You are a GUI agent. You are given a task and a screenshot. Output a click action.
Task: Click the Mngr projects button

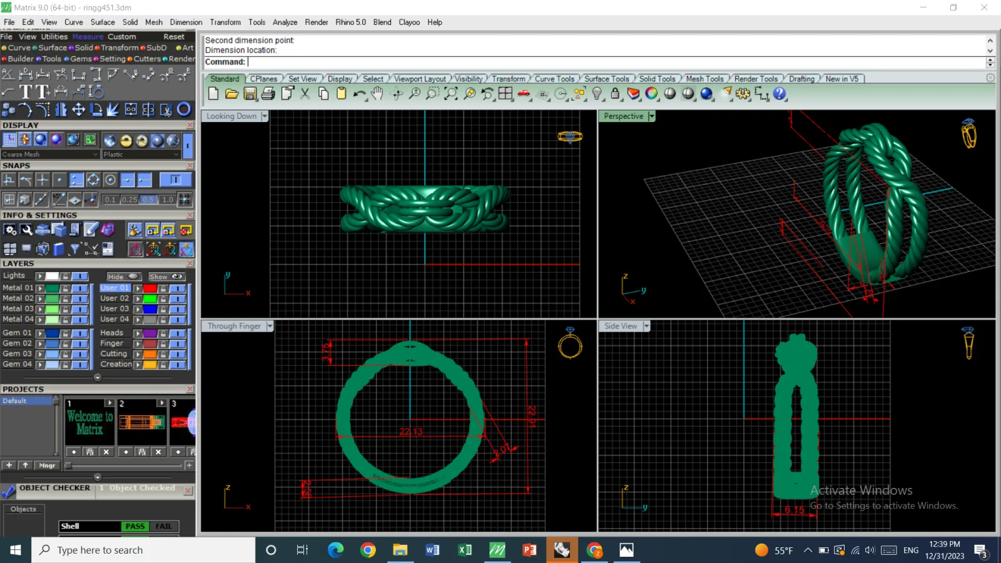(47, 465)
